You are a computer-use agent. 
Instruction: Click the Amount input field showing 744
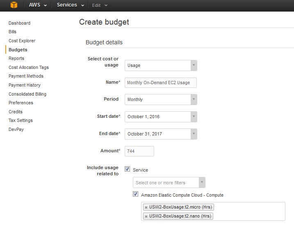point(139,151)
